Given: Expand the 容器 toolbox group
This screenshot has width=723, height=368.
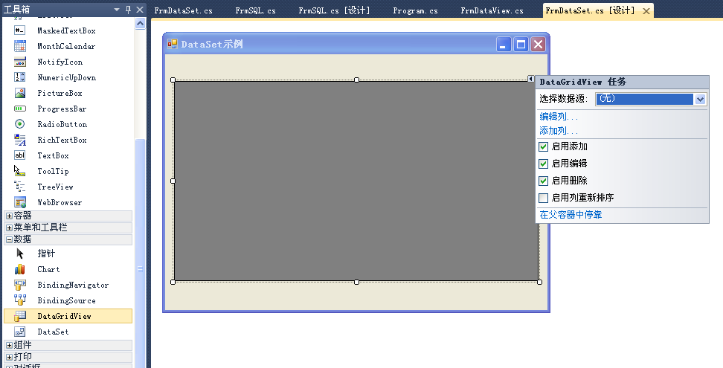Looking at the screenshot, I should coord(9,216).
